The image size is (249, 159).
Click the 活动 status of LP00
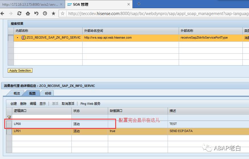tap(77, 124)
